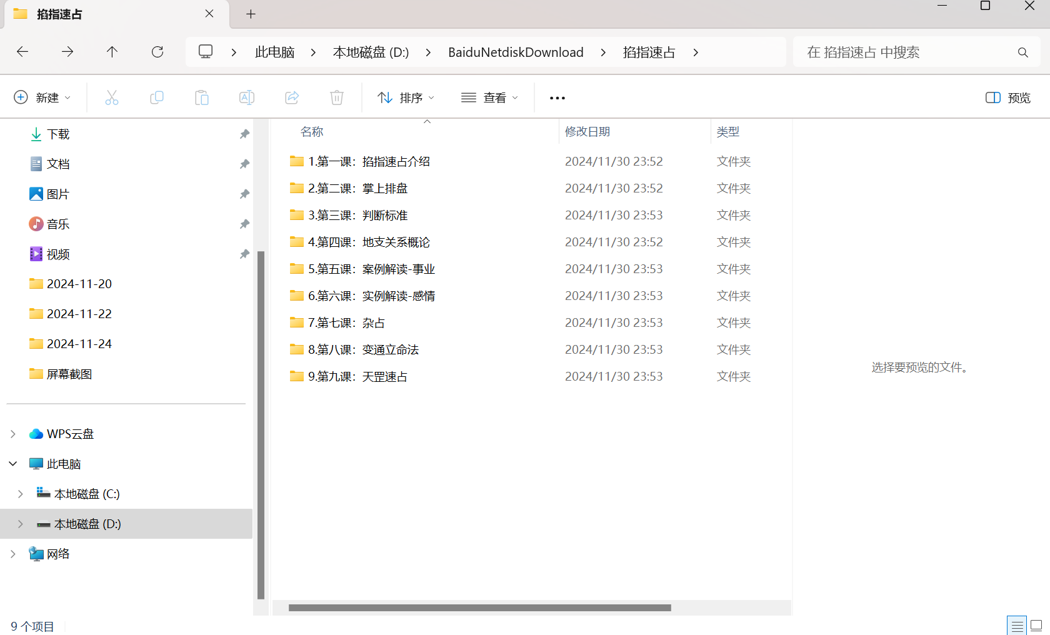Click the Delete trash icon
This screenshot has height=635, width=1050.
click(337, 97)
